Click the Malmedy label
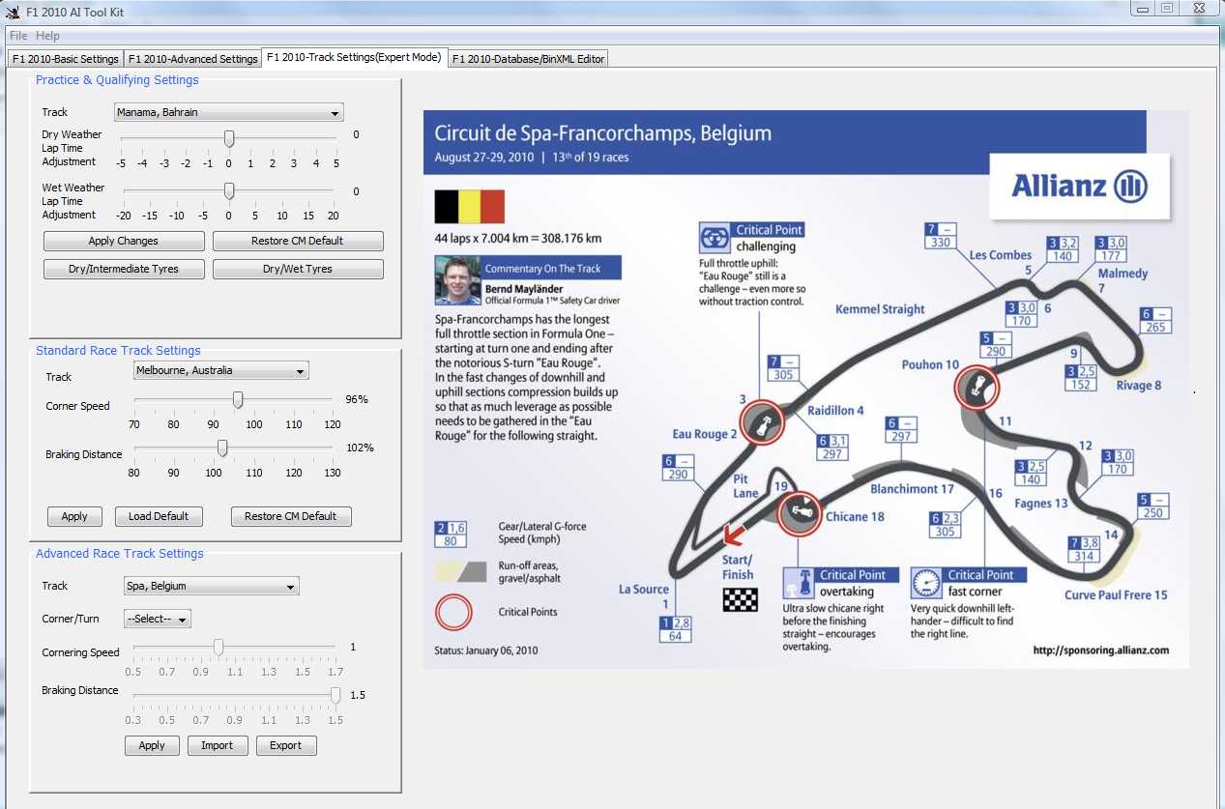Image resolution: width=1225 pixels, height=809 pixels. pyautogui.click(x=1123, y=274)
